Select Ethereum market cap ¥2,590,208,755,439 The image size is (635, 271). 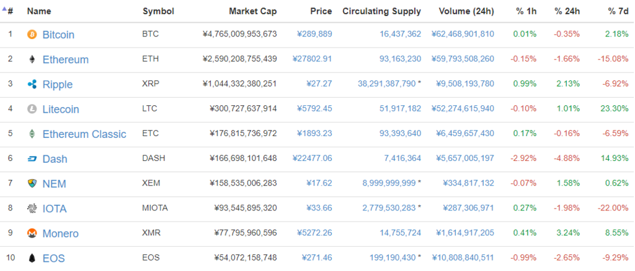(240, 59)
